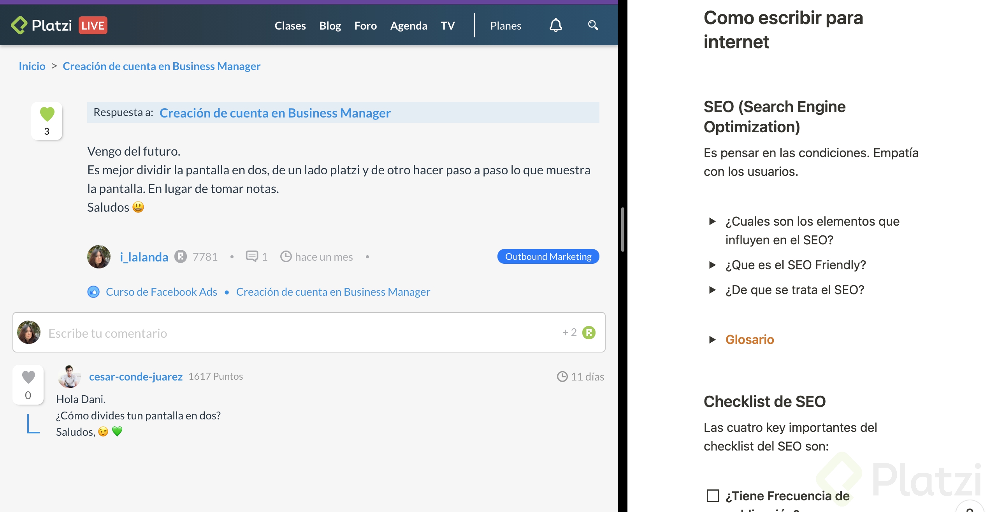Expand the Glosario toggle
This screenshot has height=512, width=991.
point(712,340)
